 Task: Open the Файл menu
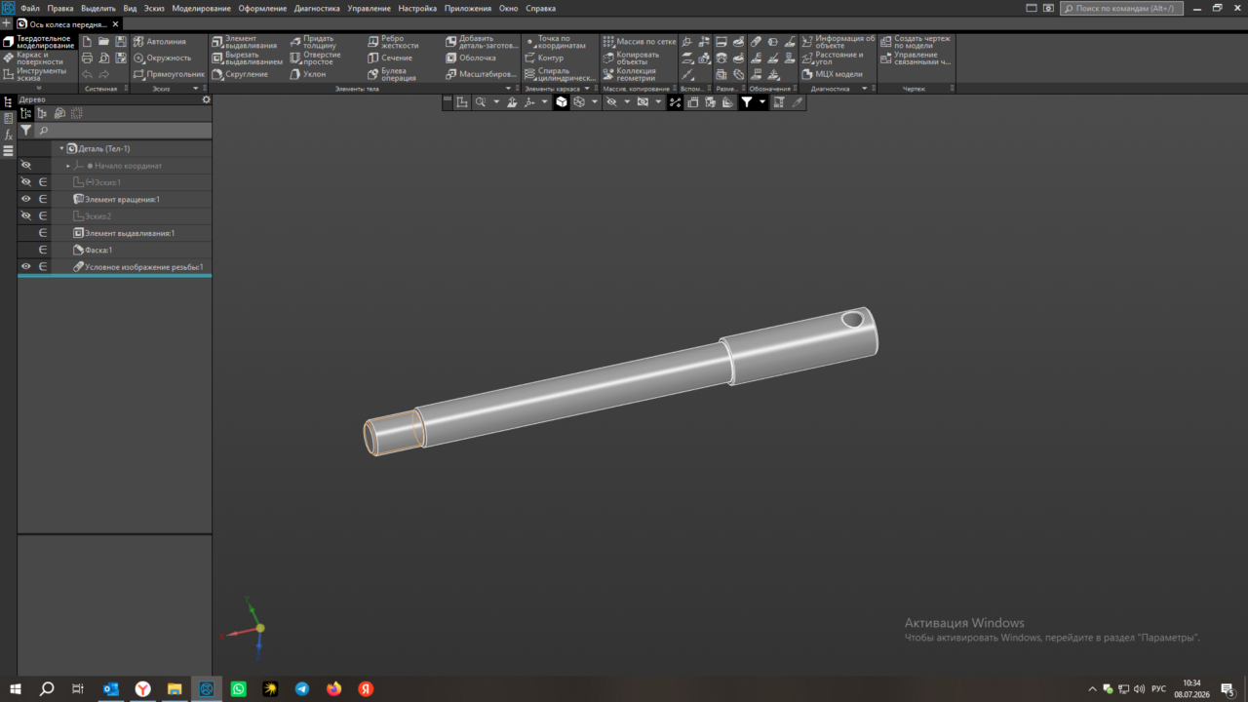click(x=29, y=8)
